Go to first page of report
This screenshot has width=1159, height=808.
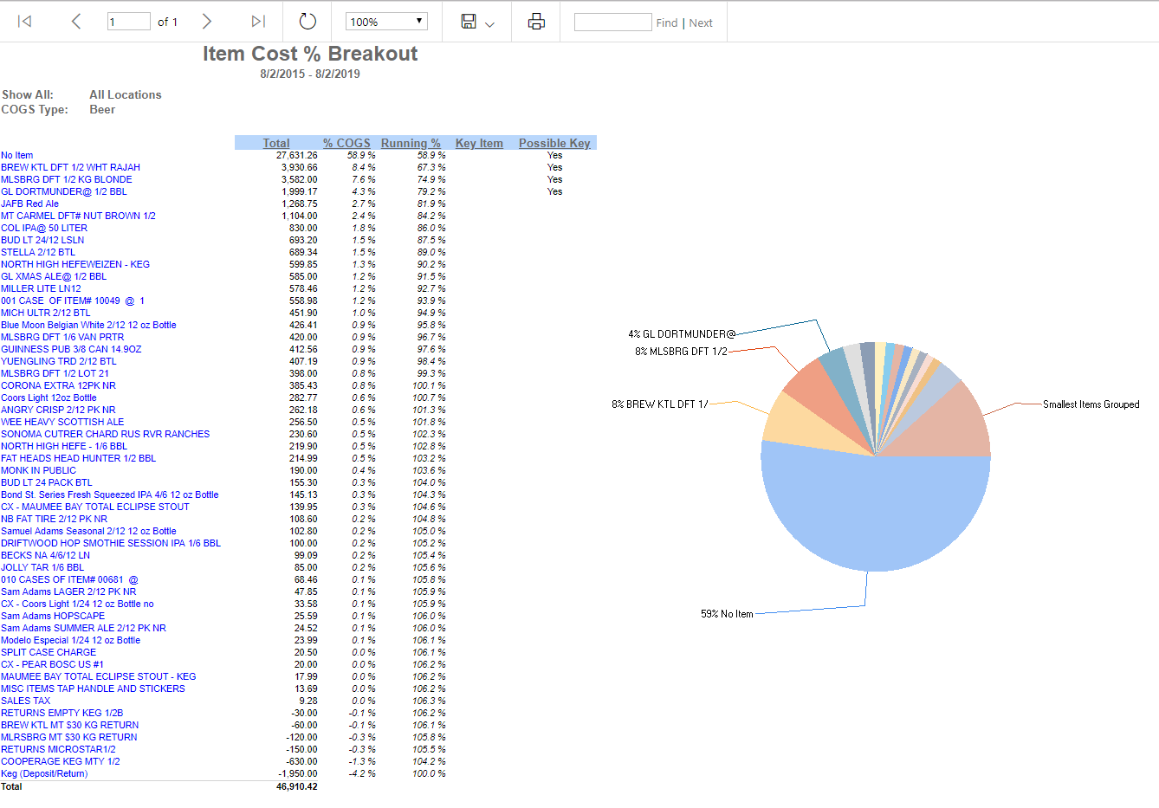coord(24,22)
